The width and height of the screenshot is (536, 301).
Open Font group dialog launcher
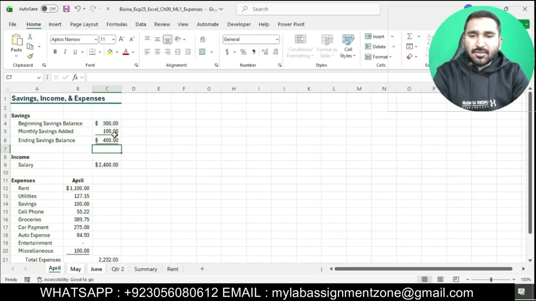tap(136, 65)
